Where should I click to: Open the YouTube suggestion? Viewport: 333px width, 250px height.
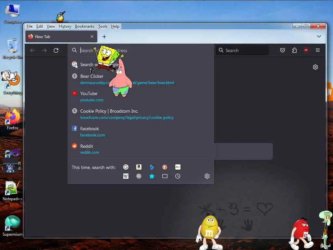(x=141, y=96)
